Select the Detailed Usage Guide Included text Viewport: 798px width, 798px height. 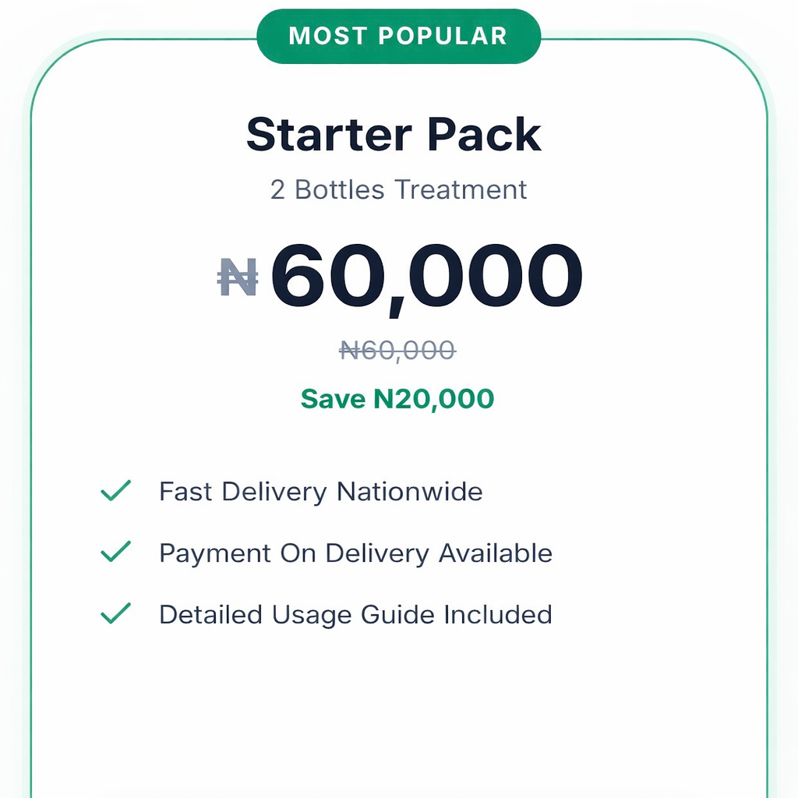(355, 615)
